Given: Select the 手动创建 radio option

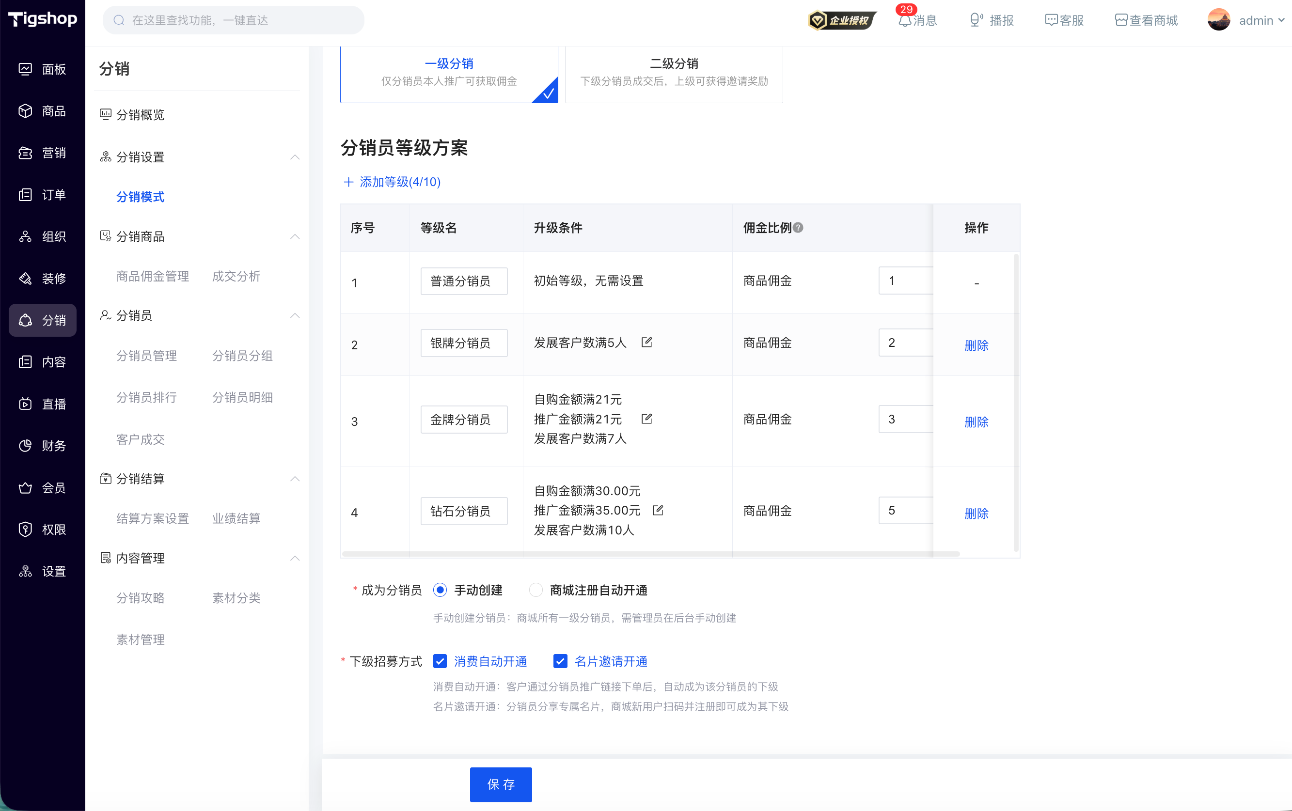Looking at the screenshot, I should click(440, 590).
